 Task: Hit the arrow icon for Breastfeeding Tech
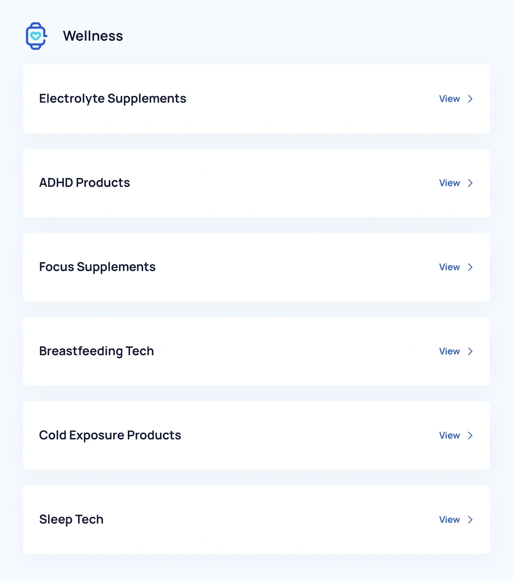click(470, 351)
